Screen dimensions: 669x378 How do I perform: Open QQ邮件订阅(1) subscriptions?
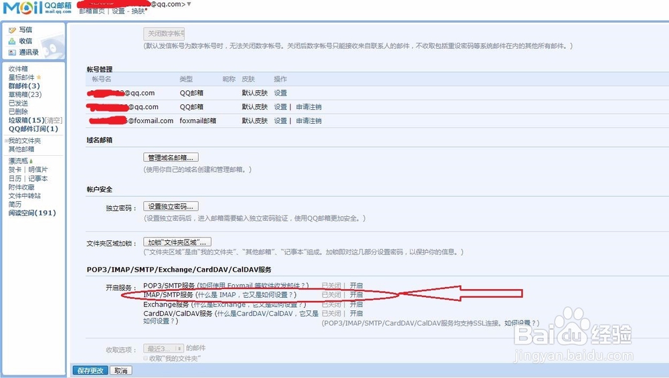click(x=33, y=129)
